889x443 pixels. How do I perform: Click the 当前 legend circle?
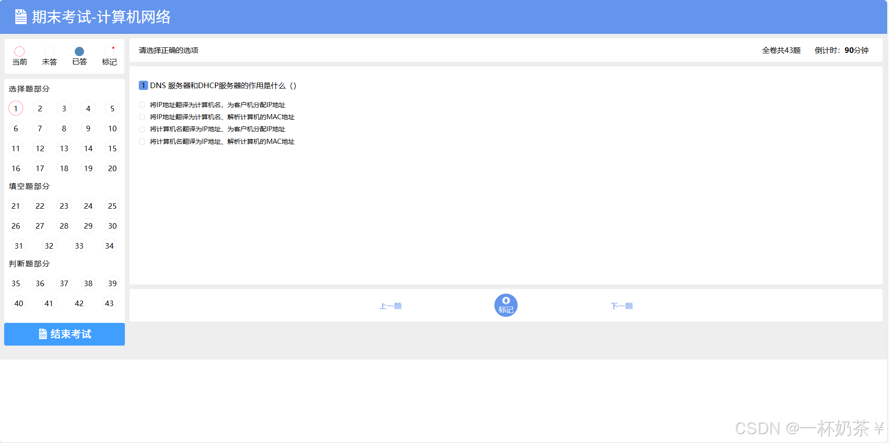[19, 51]
